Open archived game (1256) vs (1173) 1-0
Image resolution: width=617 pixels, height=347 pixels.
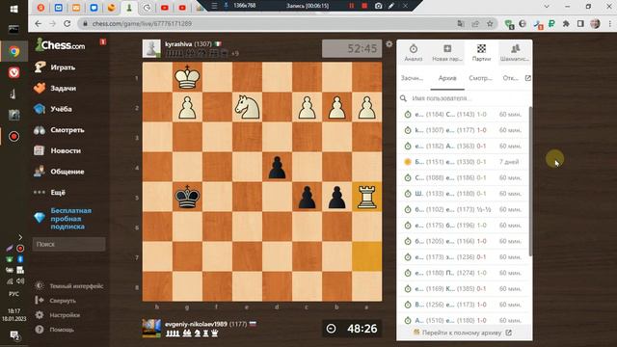point(463,305)
